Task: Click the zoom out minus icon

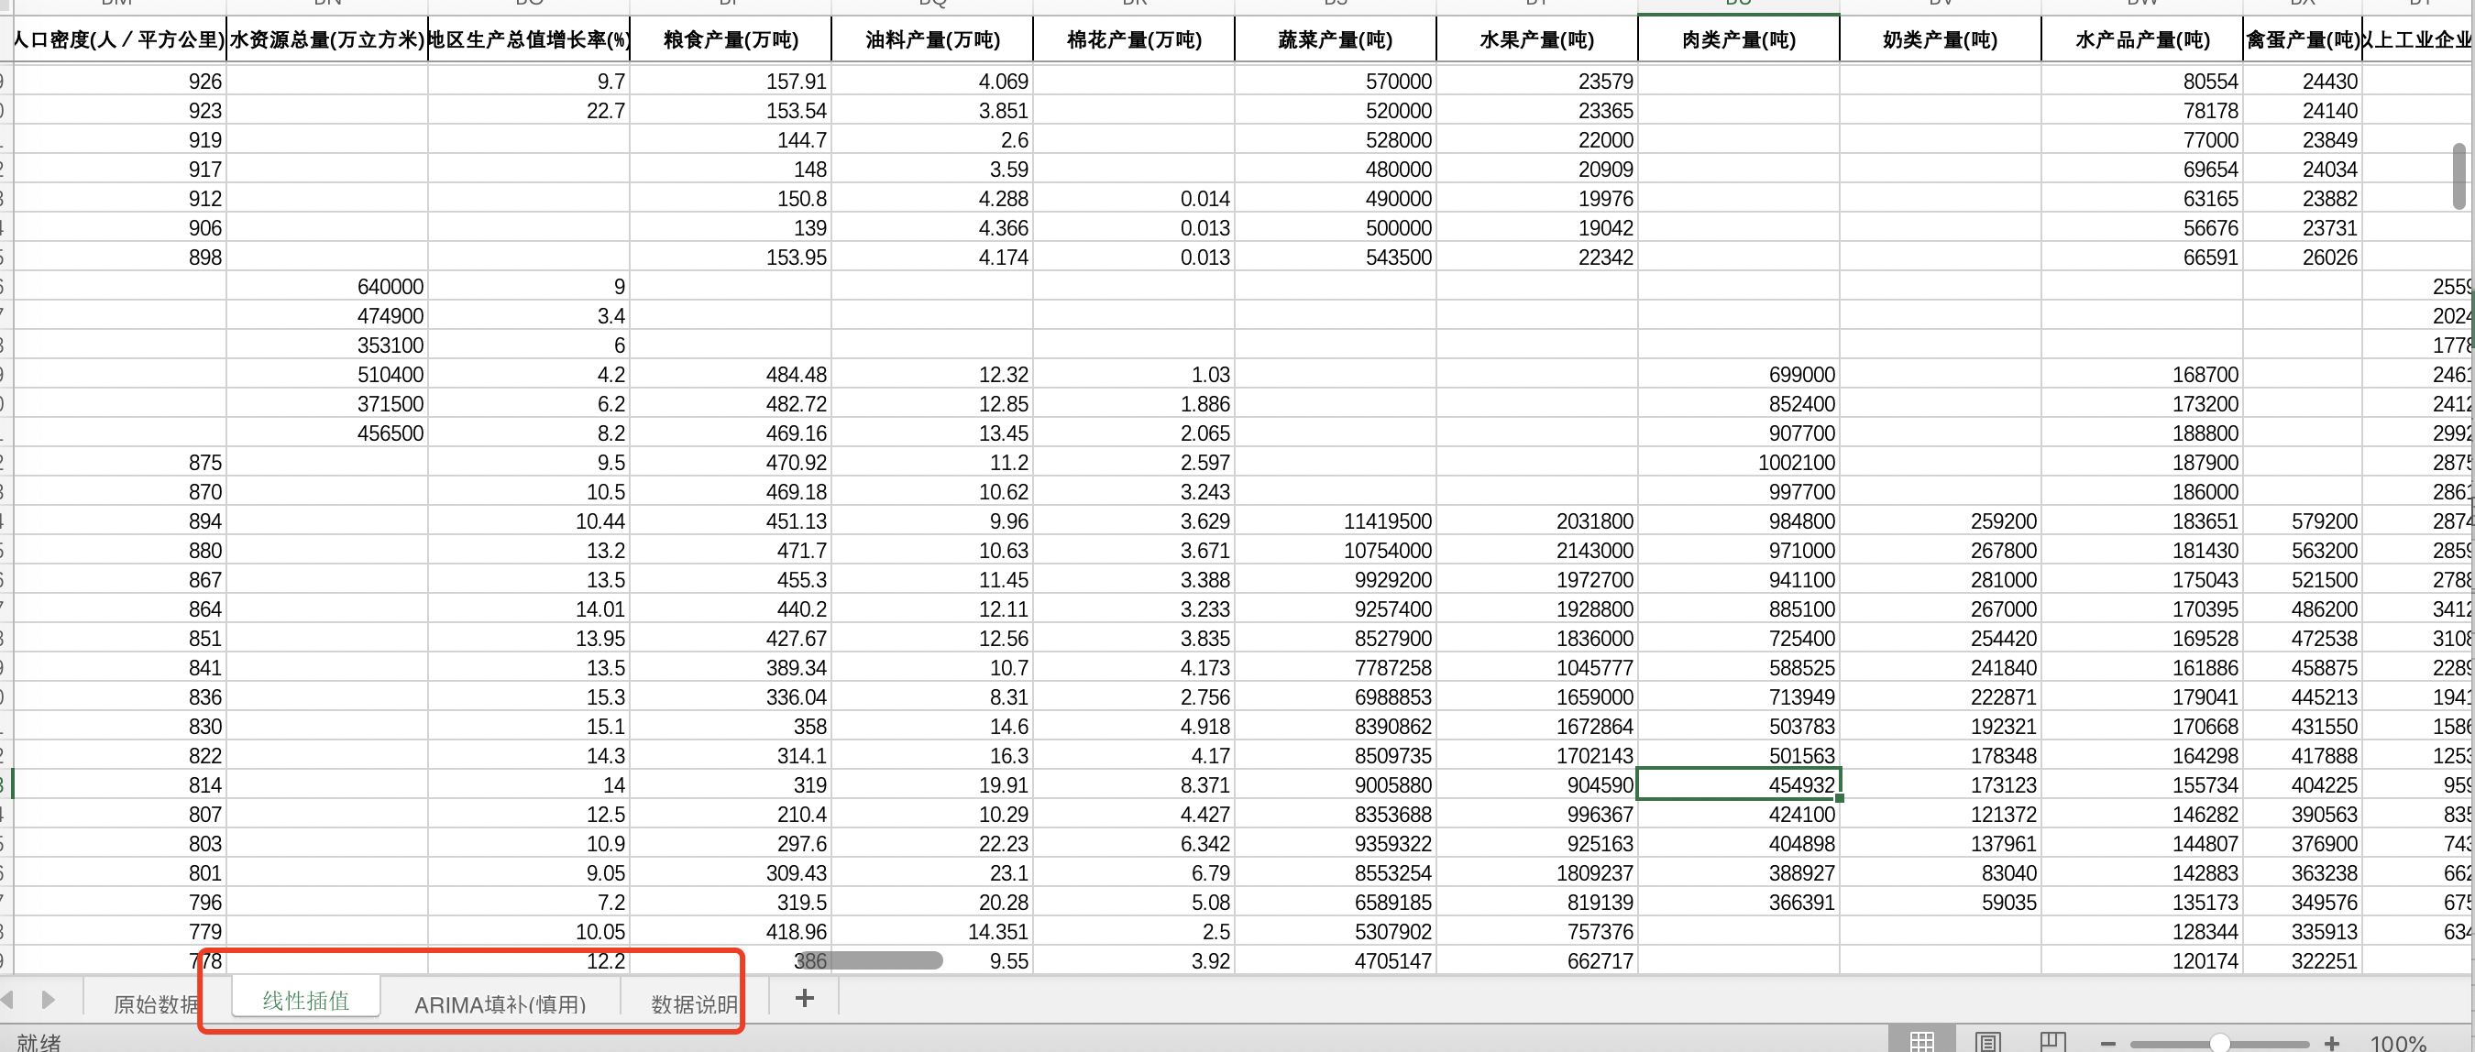Action: click(2108, 1044)
